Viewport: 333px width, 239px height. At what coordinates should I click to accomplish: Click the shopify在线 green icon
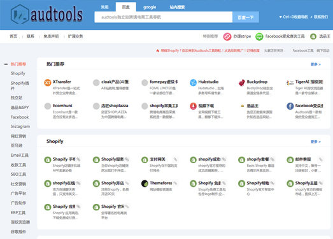(x=48, y=184)
